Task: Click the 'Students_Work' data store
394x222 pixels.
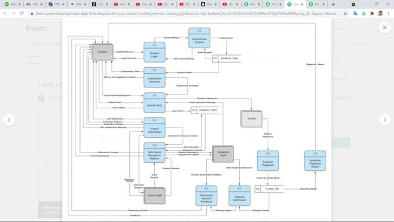Action: pos(205,110)
